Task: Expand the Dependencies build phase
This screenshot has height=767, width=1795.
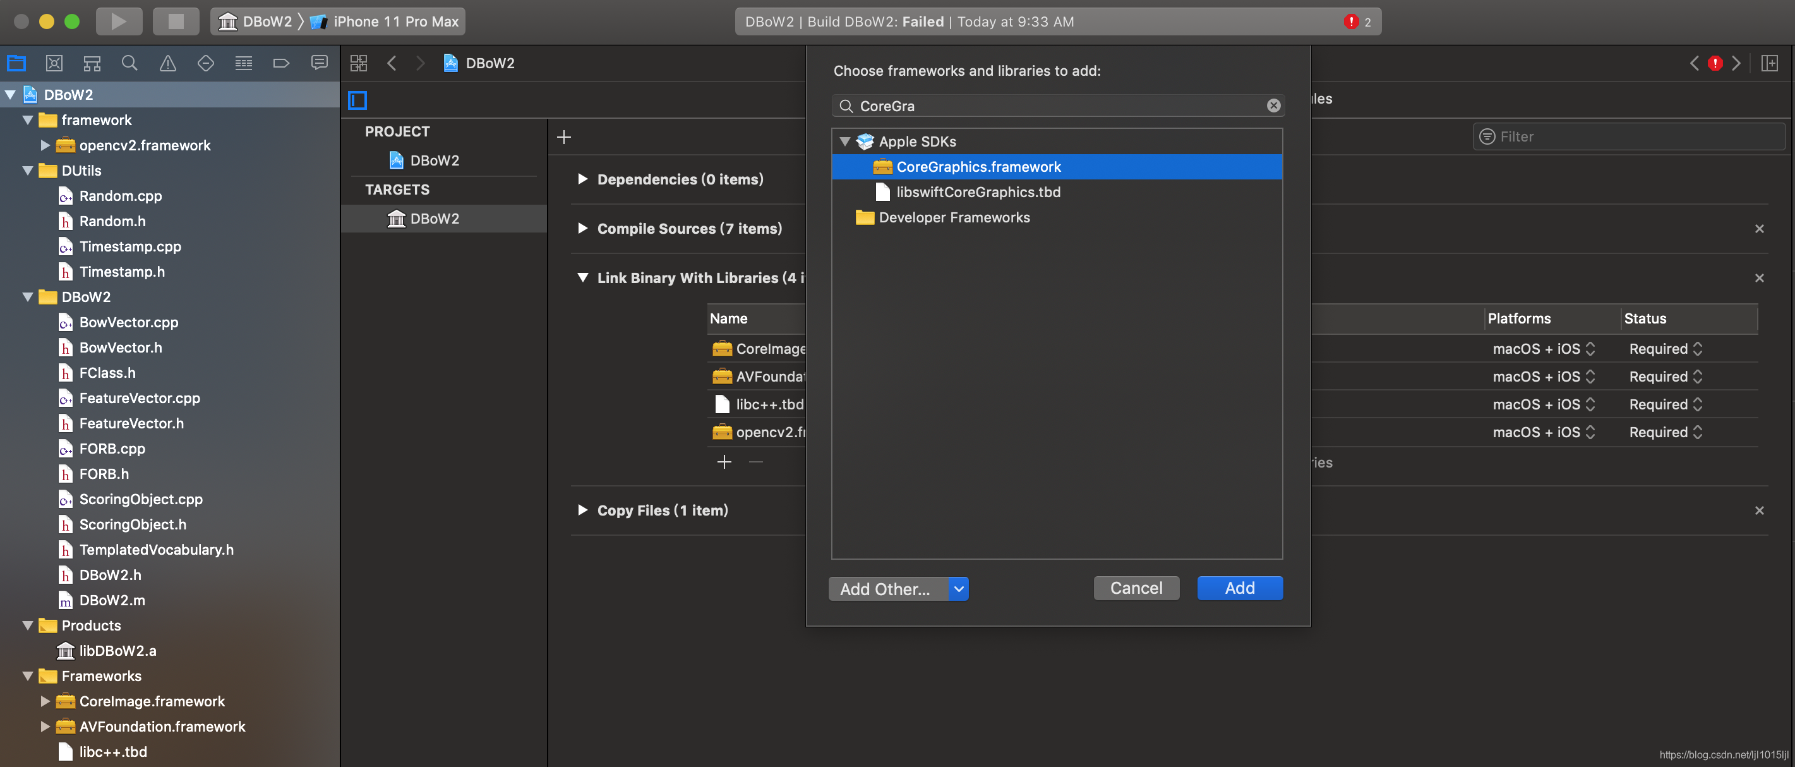Action: 582,179
